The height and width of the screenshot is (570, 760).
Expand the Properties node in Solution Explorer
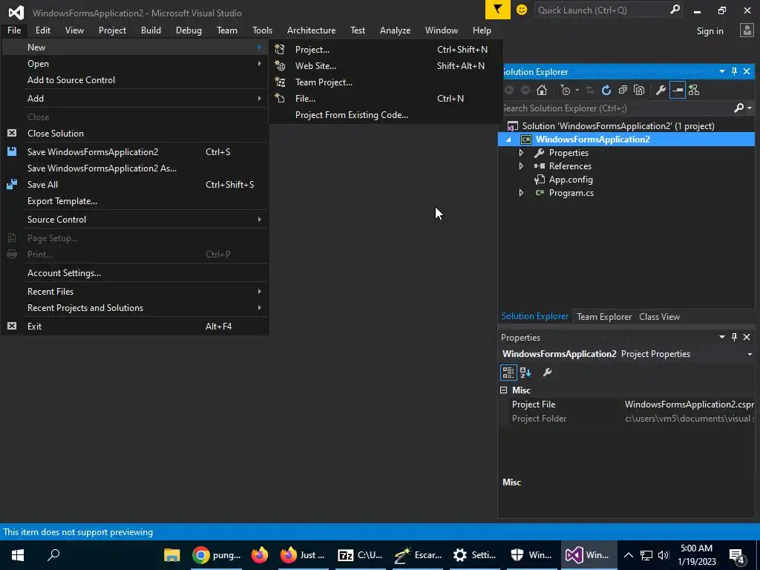click(521, 153)
